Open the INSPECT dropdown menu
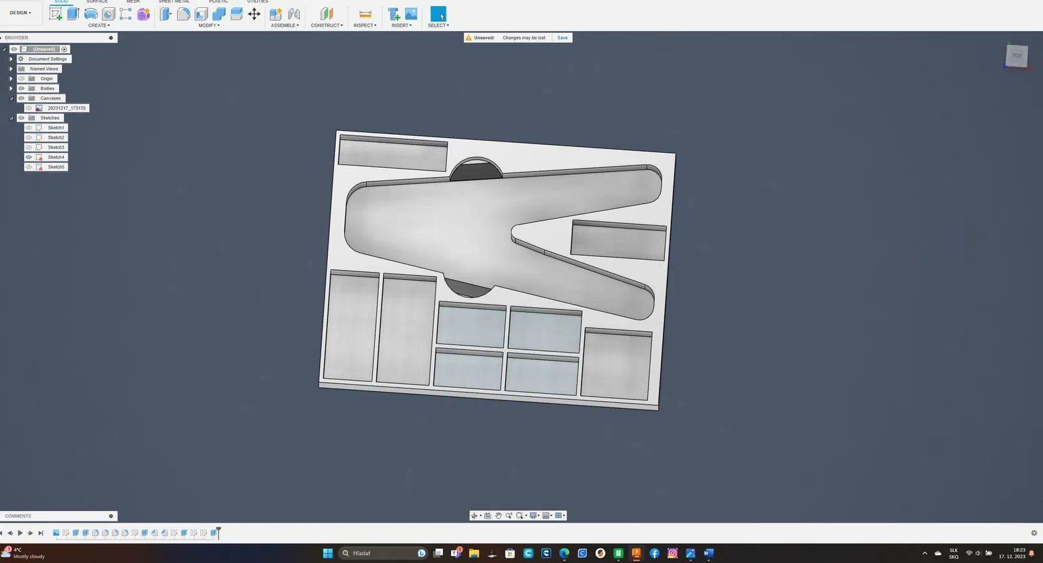This screenshot has width=1043, height=563. (365, 25)
